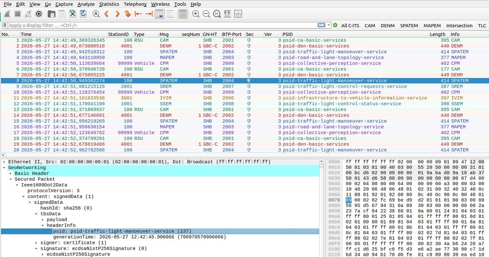
Task: Collapse the Secured Packet node
Action: coord(11,179)
